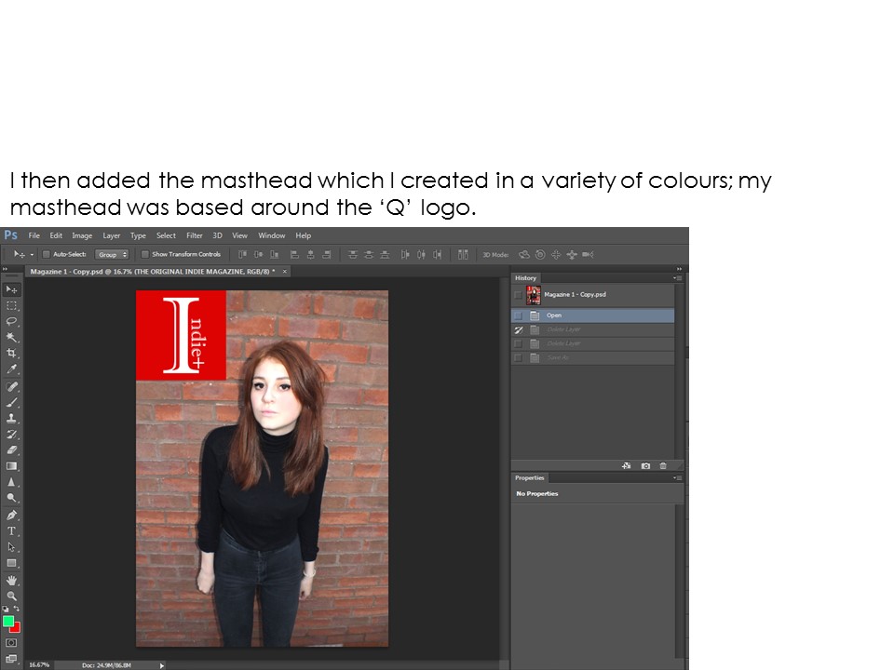Select the Path Selection tool
This screenshot has height=670, width=894.
pyautogui.click(x=11, y=547)
